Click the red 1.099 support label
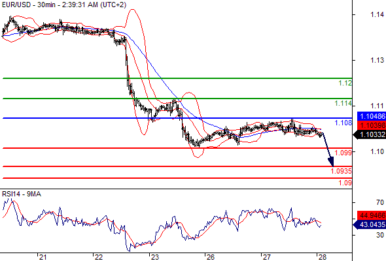 tap(343, 153)
